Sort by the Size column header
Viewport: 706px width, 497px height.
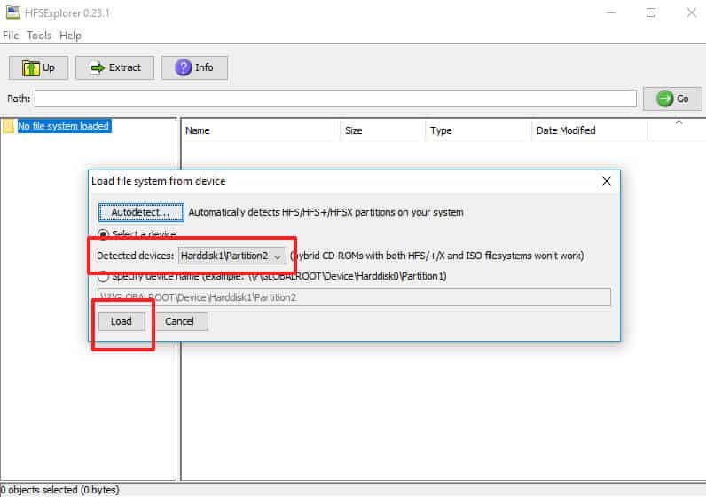coord(383,130)
